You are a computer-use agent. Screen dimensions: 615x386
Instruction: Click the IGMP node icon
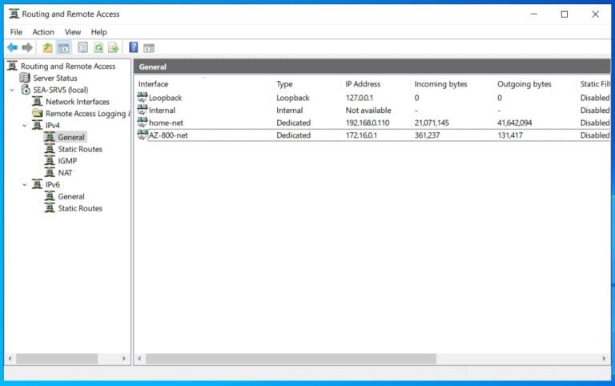click(x=50, y=161)
